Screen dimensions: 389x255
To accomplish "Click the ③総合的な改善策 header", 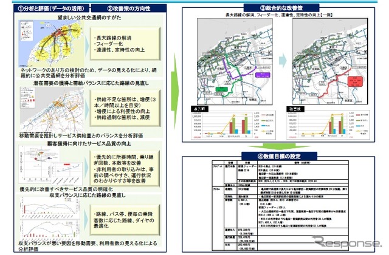I will (281, 8).
